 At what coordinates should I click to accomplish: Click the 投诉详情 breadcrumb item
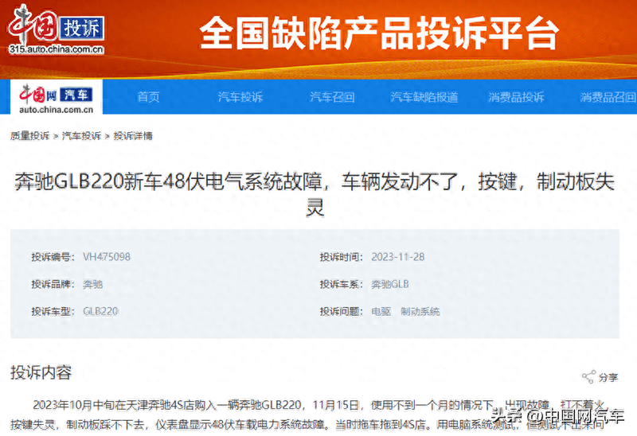click(x=133, y=136)
